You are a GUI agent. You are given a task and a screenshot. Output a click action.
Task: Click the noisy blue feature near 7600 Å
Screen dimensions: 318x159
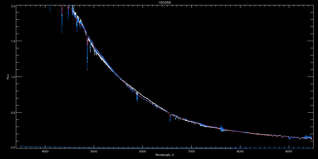[x=222, y=129]
